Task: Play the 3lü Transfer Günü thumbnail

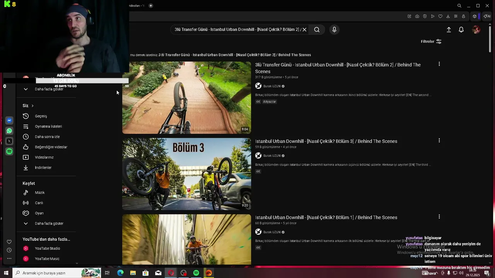Action: click(186, 98)
